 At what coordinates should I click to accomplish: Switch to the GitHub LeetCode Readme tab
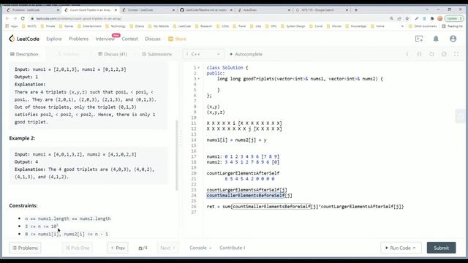click(x=206, y=9)
